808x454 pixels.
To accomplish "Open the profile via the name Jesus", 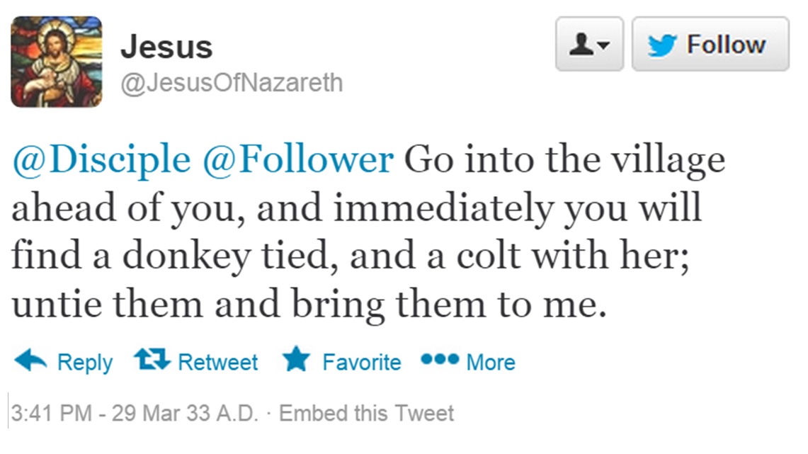I will tap(166, 46).
